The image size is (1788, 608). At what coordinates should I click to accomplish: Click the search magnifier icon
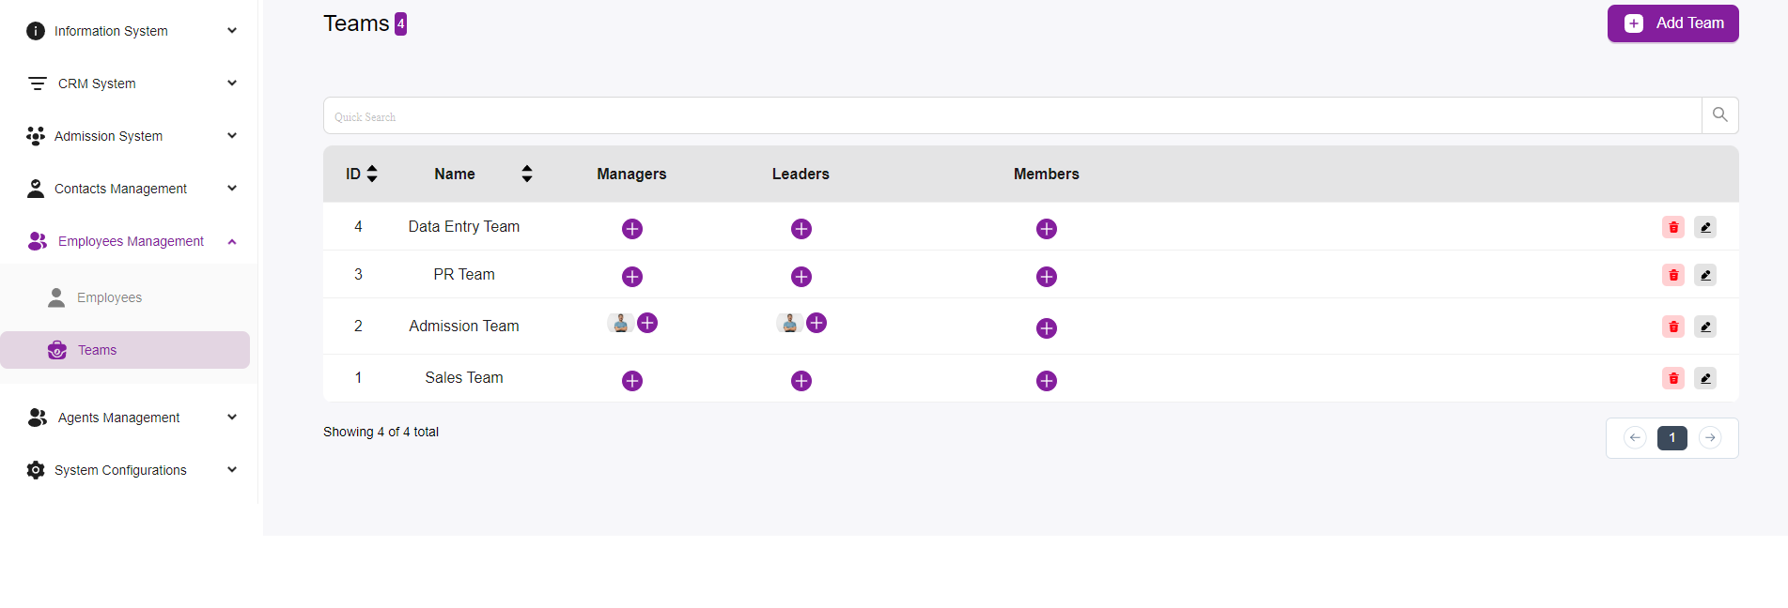(x=1719, y=115)
